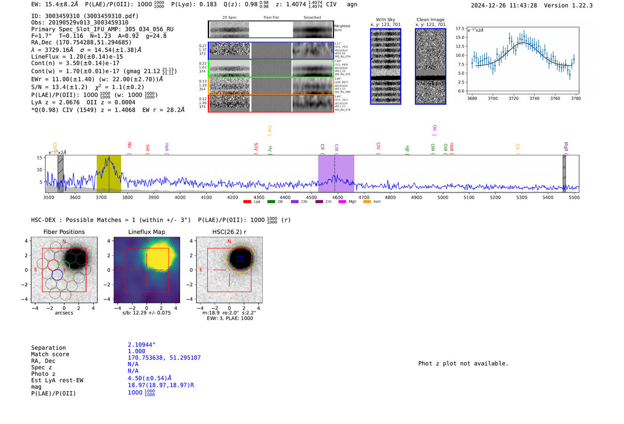The width and height of the screenshot is (624, 424).
Task: Click the ID 3003459310 text line
Action: (85, 16)
